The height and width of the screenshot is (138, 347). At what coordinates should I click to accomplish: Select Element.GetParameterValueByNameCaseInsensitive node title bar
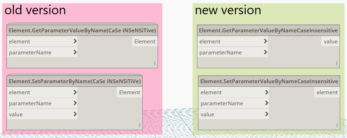[x=268, y=31]
